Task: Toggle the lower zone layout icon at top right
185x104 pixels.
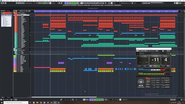Action: pos(179,3)
